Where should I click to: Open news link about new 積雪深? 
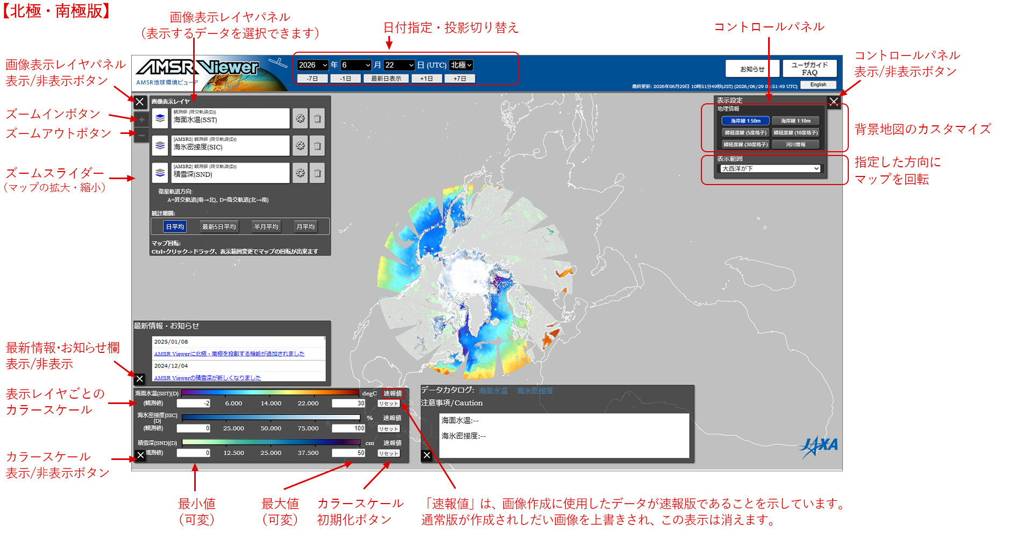pyautogui.click(x=208, y=378)
